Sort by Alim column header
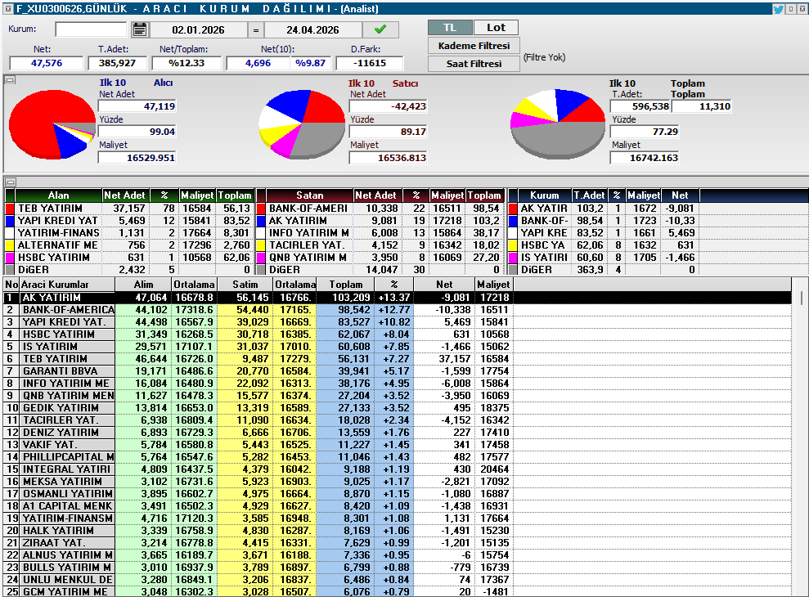Screen dimensions: 809x597 coord(143,285)
